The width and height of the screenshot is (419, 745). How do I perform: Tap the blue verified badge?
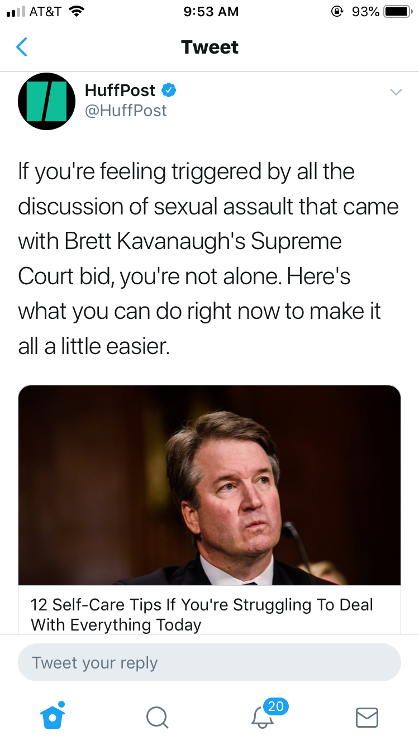click(169, 90)
